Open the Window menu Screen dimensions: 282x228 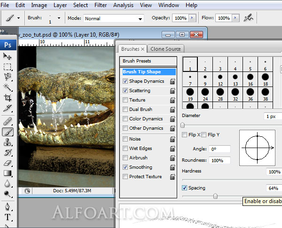169,5
